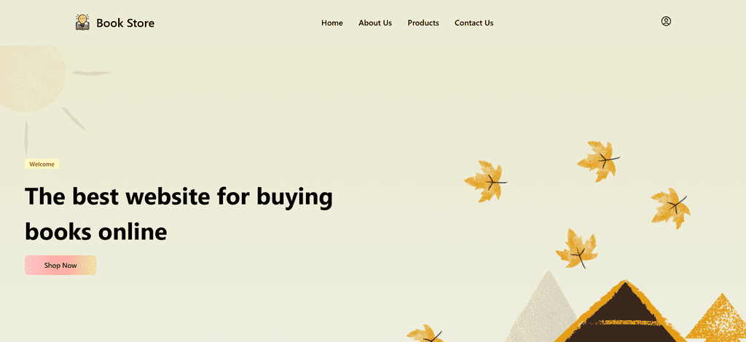Click the rightmost falling maple leaf
746x342 pixels.
coord(670,208)
